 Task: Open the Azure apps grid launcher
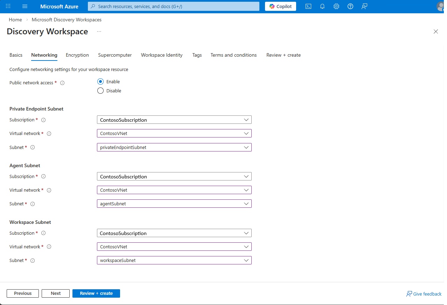click(8, 6)
